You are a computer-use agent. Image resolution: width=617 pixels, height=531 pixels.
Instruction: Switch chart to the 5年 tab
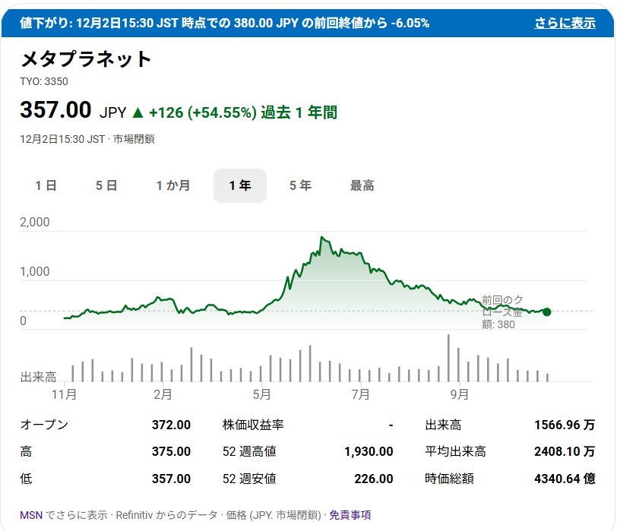300,185
